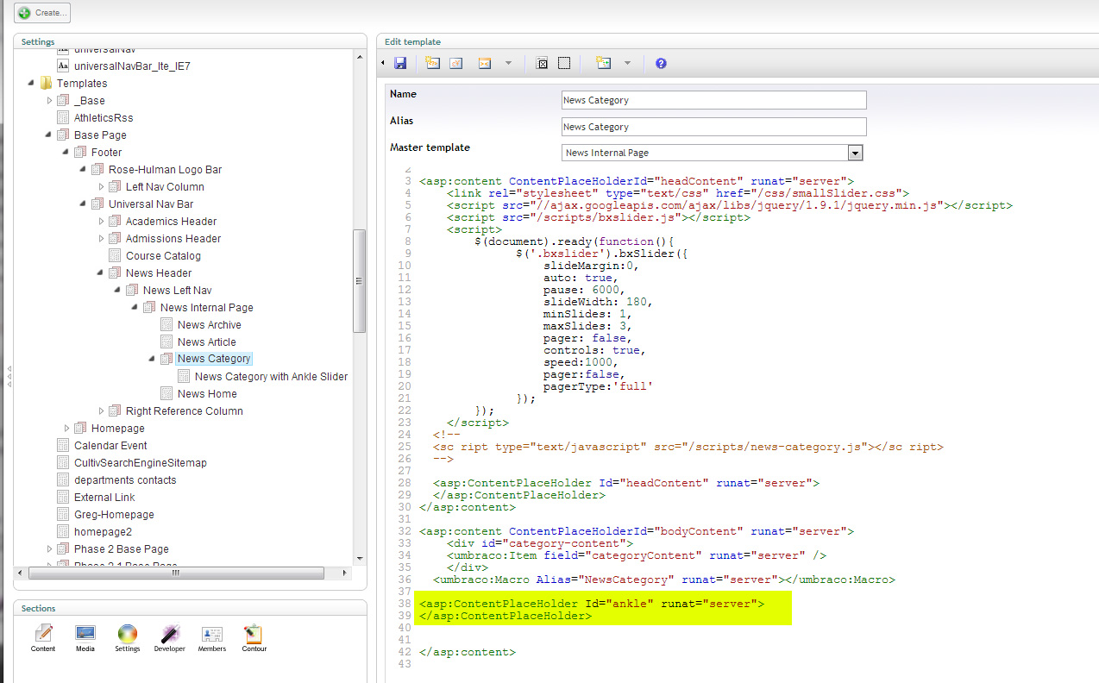Viewport: 1099px width, 683px height.
Task: Save the template with the floppy disk icon
Action: click(400, 63)
